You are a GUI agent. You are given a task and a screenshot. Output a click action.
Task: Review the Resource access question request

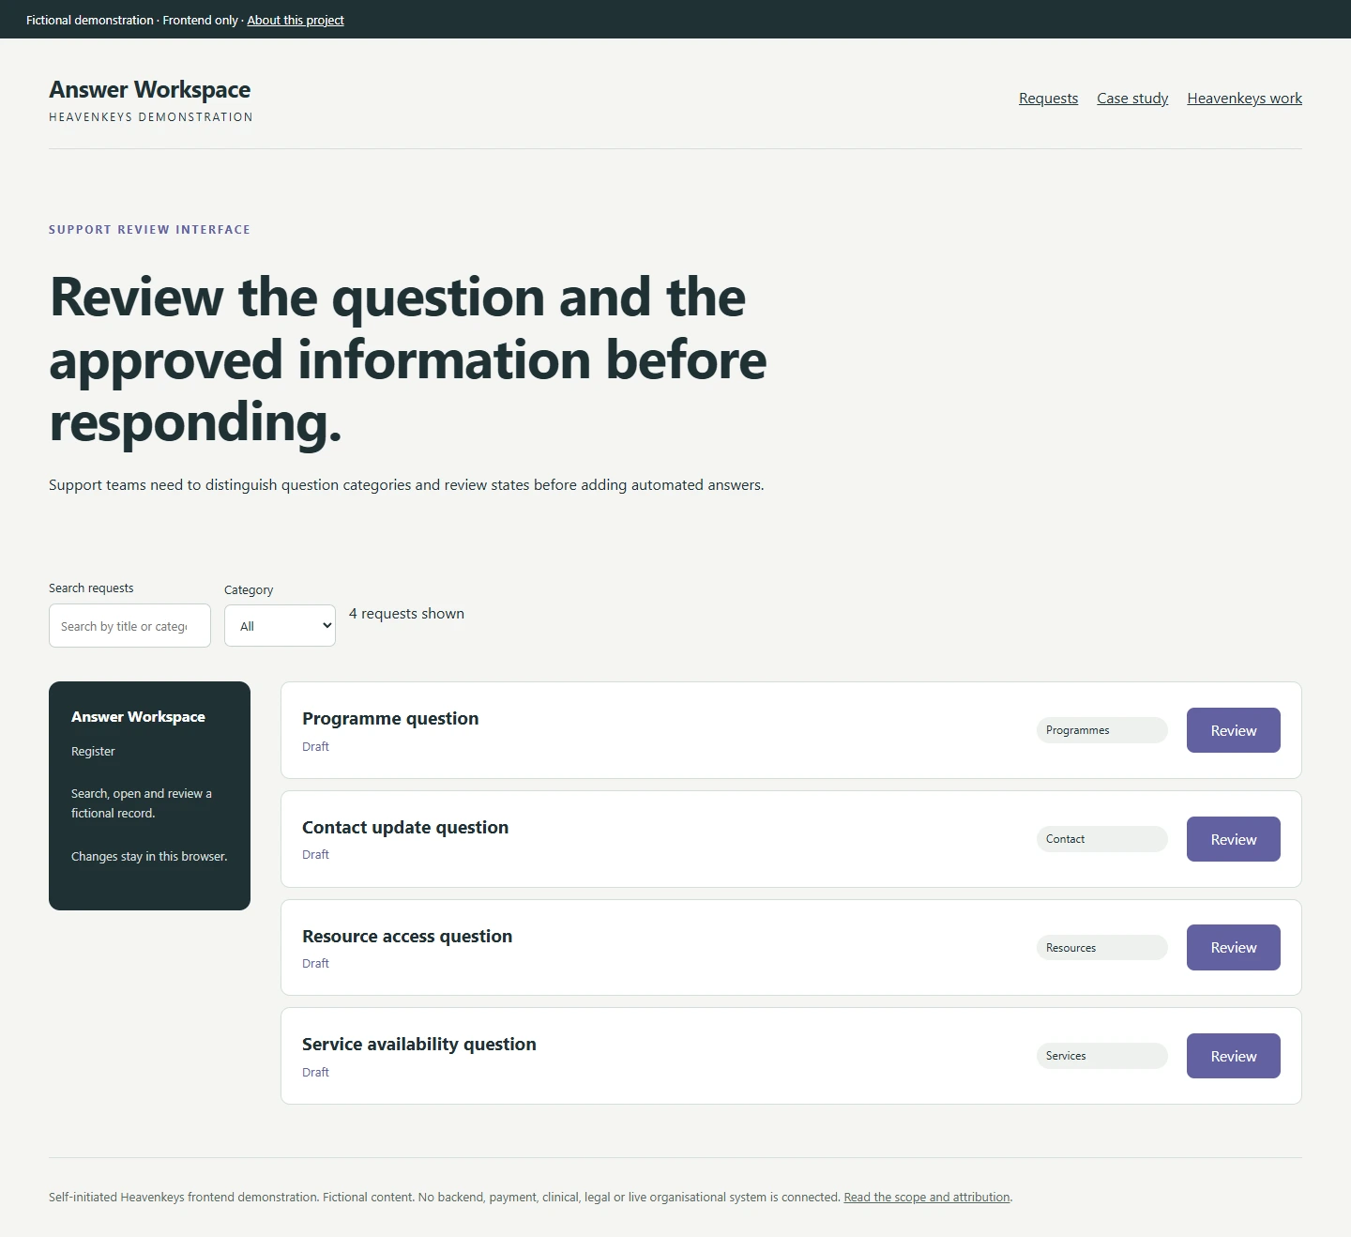(x=1233, y=948)
